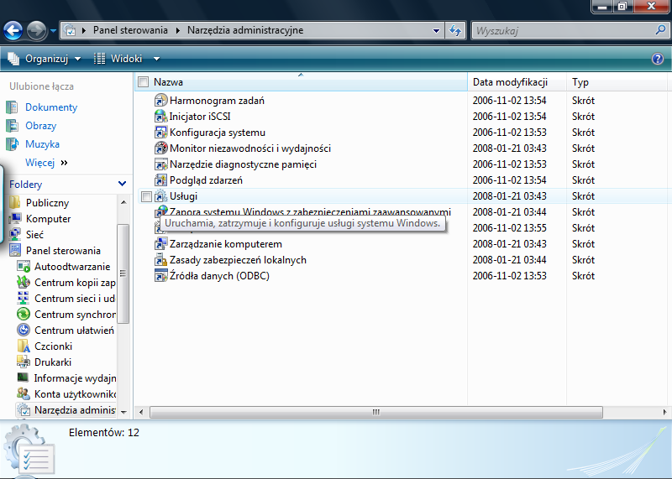Select the Monitor niezawodności i wydajności icon
672x479 pixels.
[x=162, y=148]
